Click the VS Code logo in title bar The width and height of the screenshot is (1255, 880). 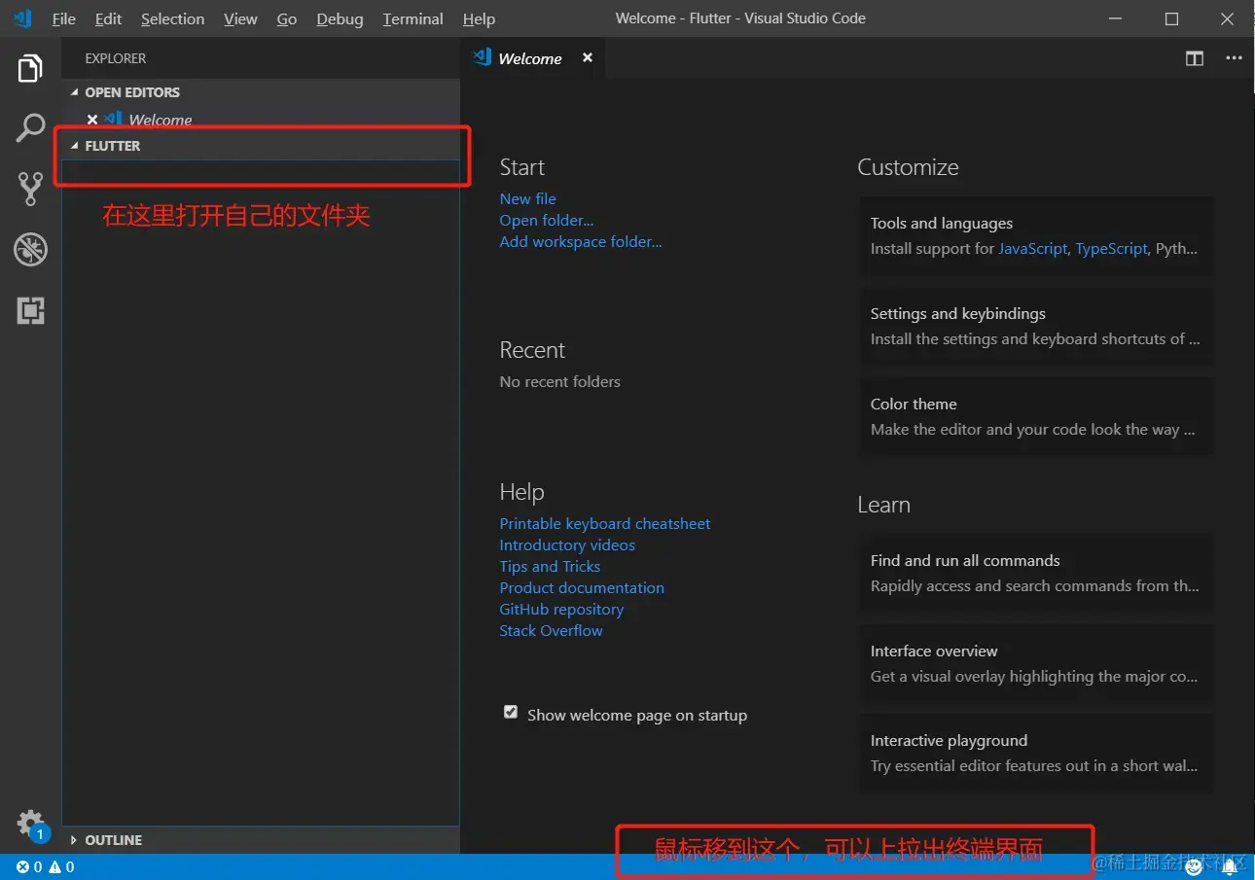tap(22, 18)
